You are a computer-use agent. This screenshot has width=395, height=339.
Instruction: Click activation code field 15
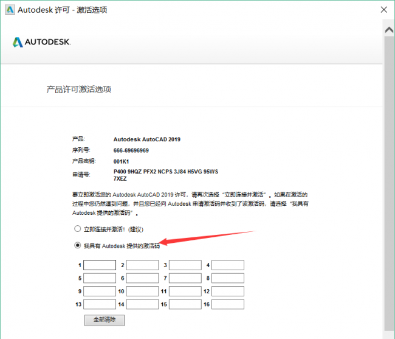[185, 304]
